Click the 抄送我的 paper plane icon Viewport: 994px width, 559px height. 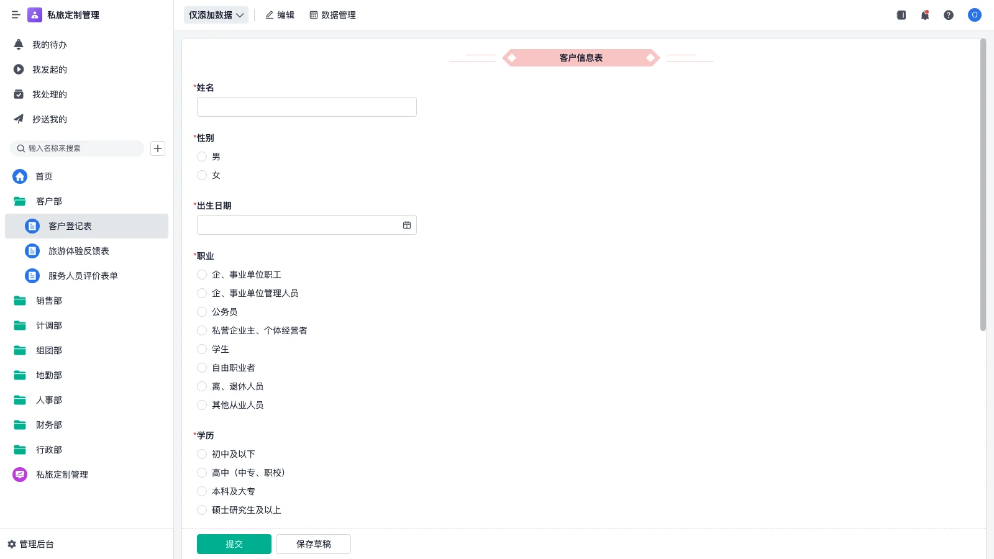click(18, 119)
